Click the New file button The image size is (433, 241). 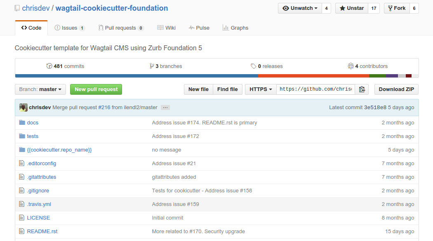[x=198, y=89]
